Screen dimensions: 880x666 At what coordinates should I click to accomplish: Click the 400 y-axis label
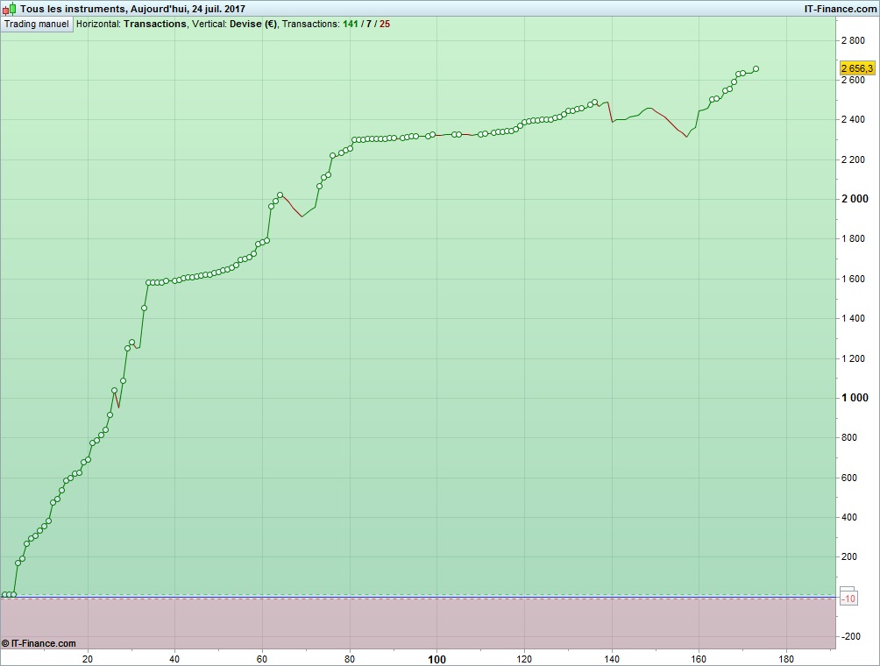(849, 517)
